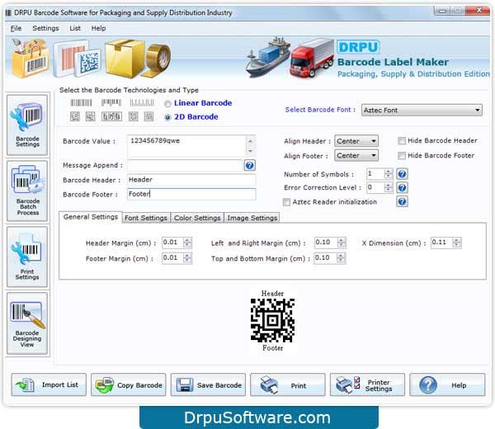Click third linear barcode sample icon
Screen dimensions: 495x429
point(142,102)
